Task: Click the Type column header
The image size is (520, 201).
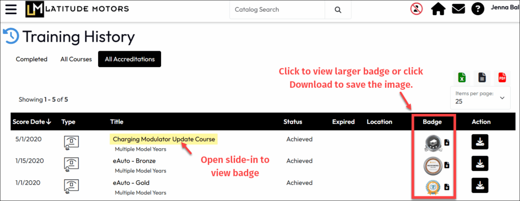Action: (69, 122)
